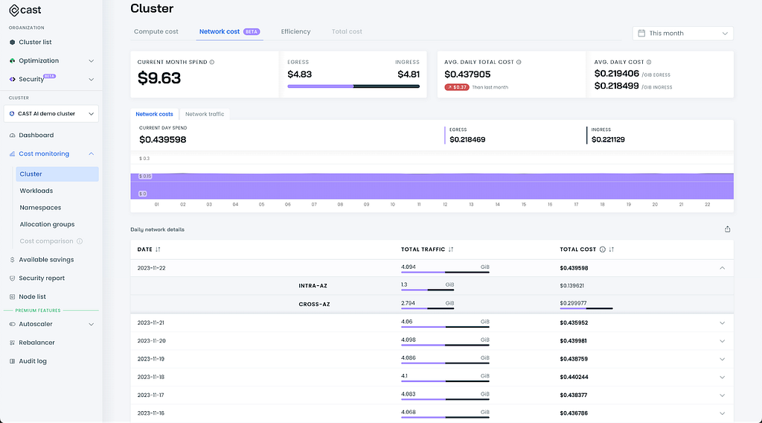Go to Workloads under Cost monitoring
The image size is (762, 423).
pyautogui.click(x=36, y=191)
